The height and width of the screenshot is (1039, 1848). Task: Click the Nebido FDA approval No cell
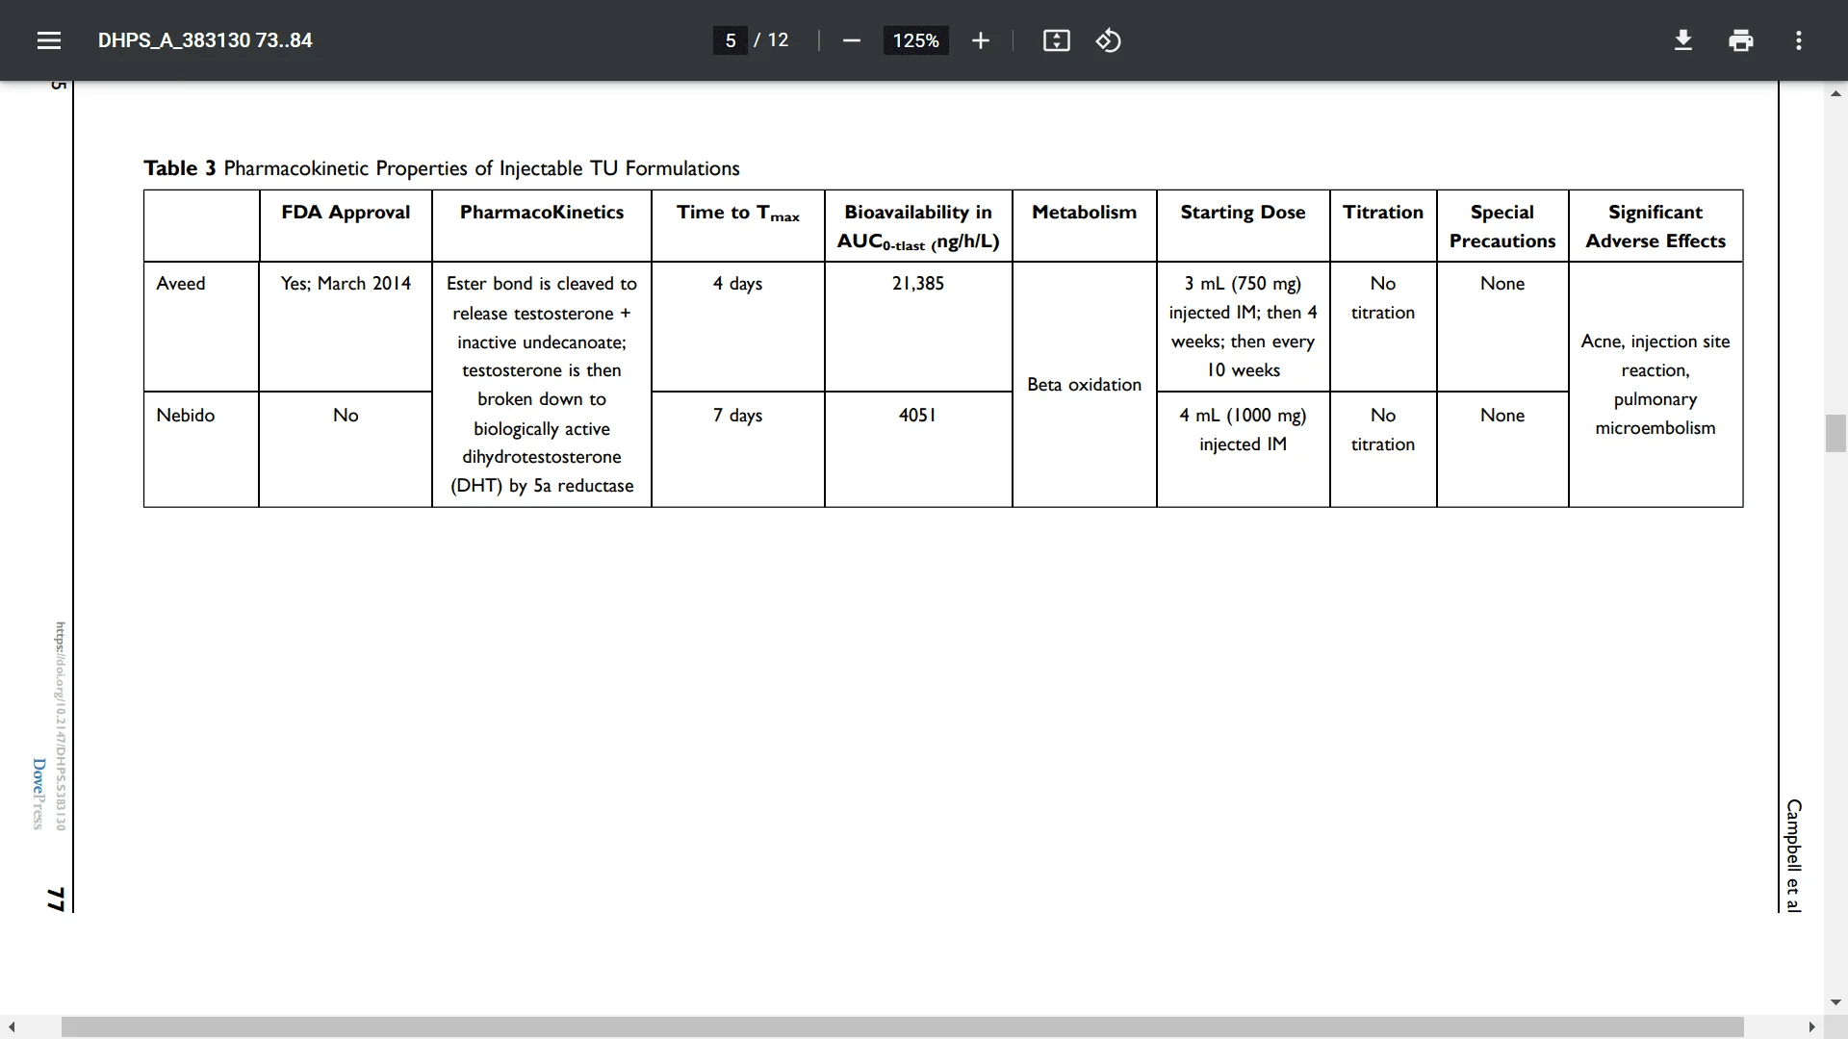(346, 415)
